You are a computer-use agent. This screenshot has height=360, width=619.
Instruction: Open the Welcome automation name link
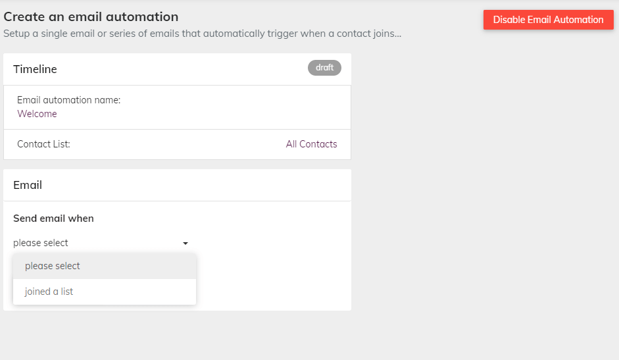point(37,114)
